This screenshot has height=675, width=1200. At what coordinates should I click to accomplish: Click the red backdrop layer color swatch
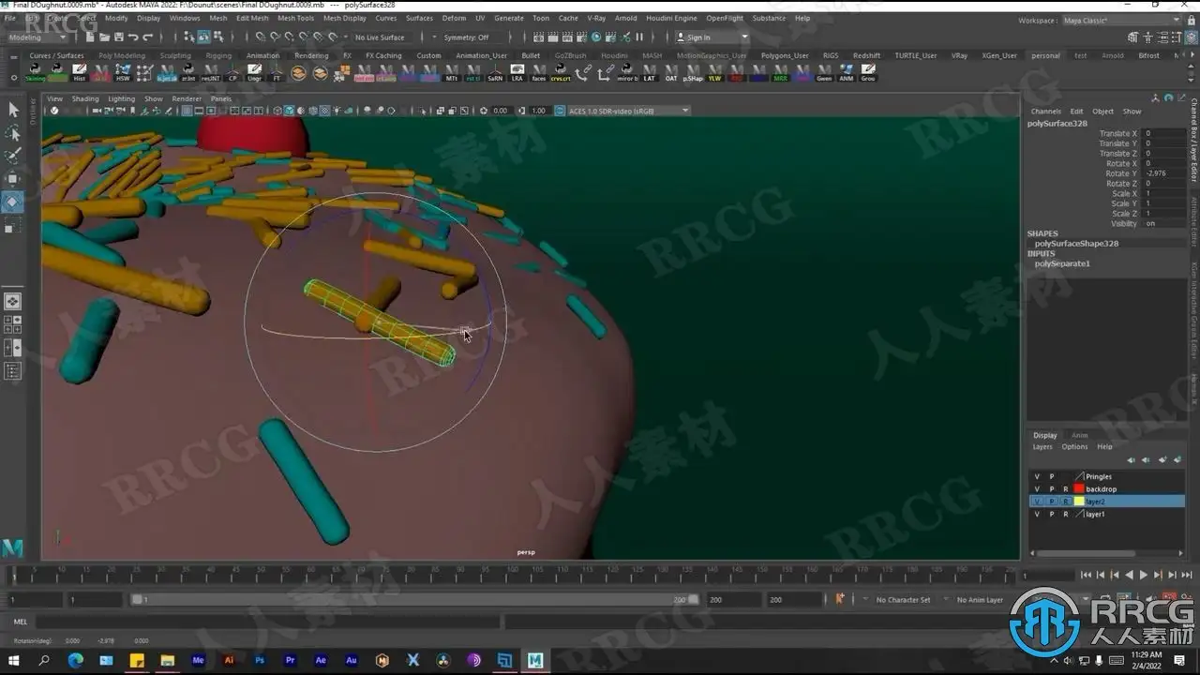[x=1079, y=489]
